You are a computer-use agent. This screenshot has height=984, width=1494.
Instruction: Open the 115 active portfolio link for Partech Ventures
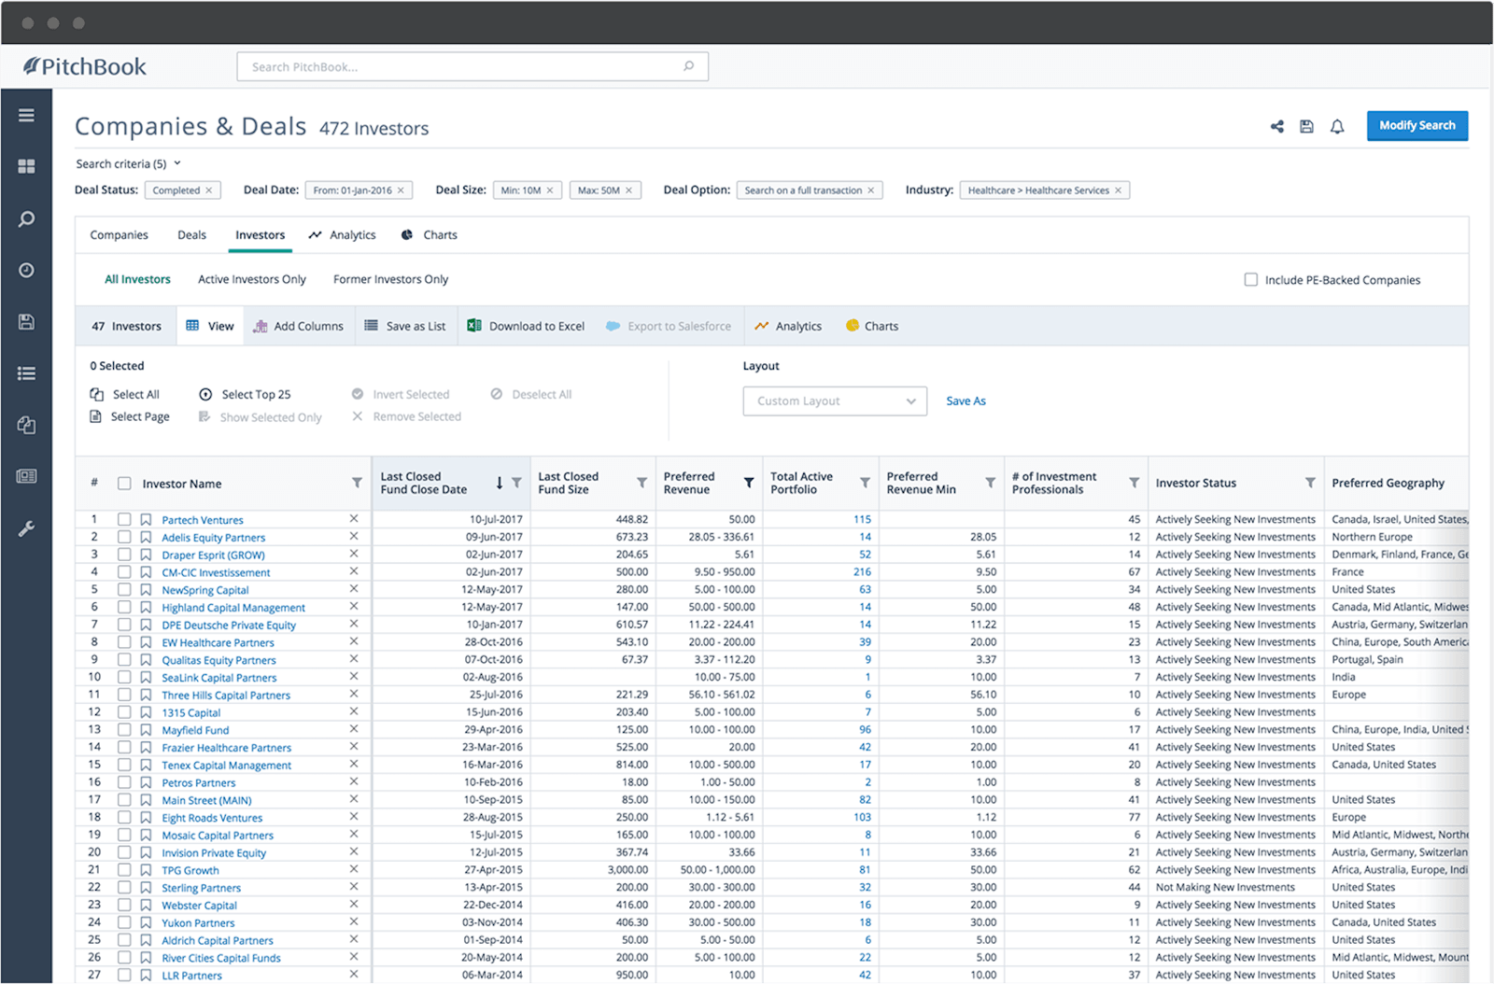pos(862,519)
